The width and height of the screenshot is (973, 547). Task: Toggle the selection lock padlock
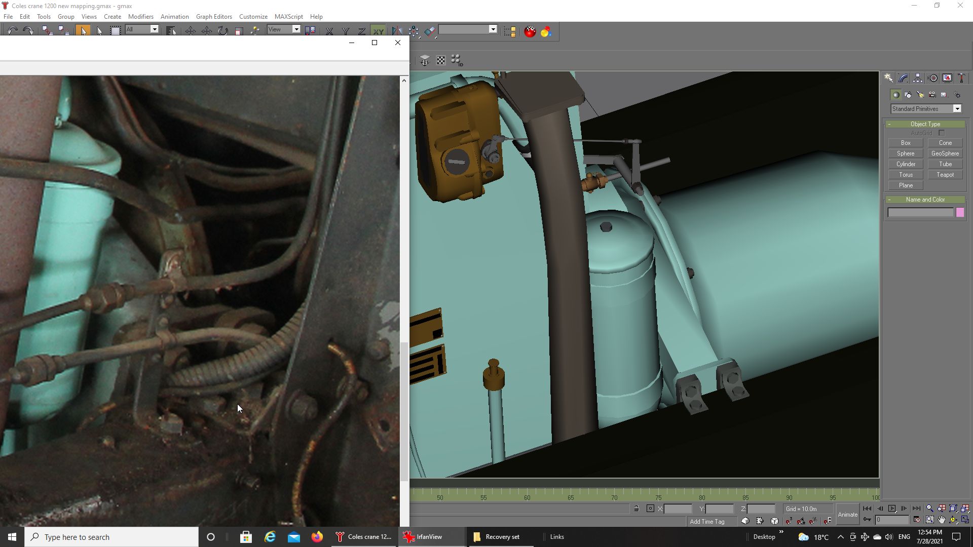click(637, 509)
